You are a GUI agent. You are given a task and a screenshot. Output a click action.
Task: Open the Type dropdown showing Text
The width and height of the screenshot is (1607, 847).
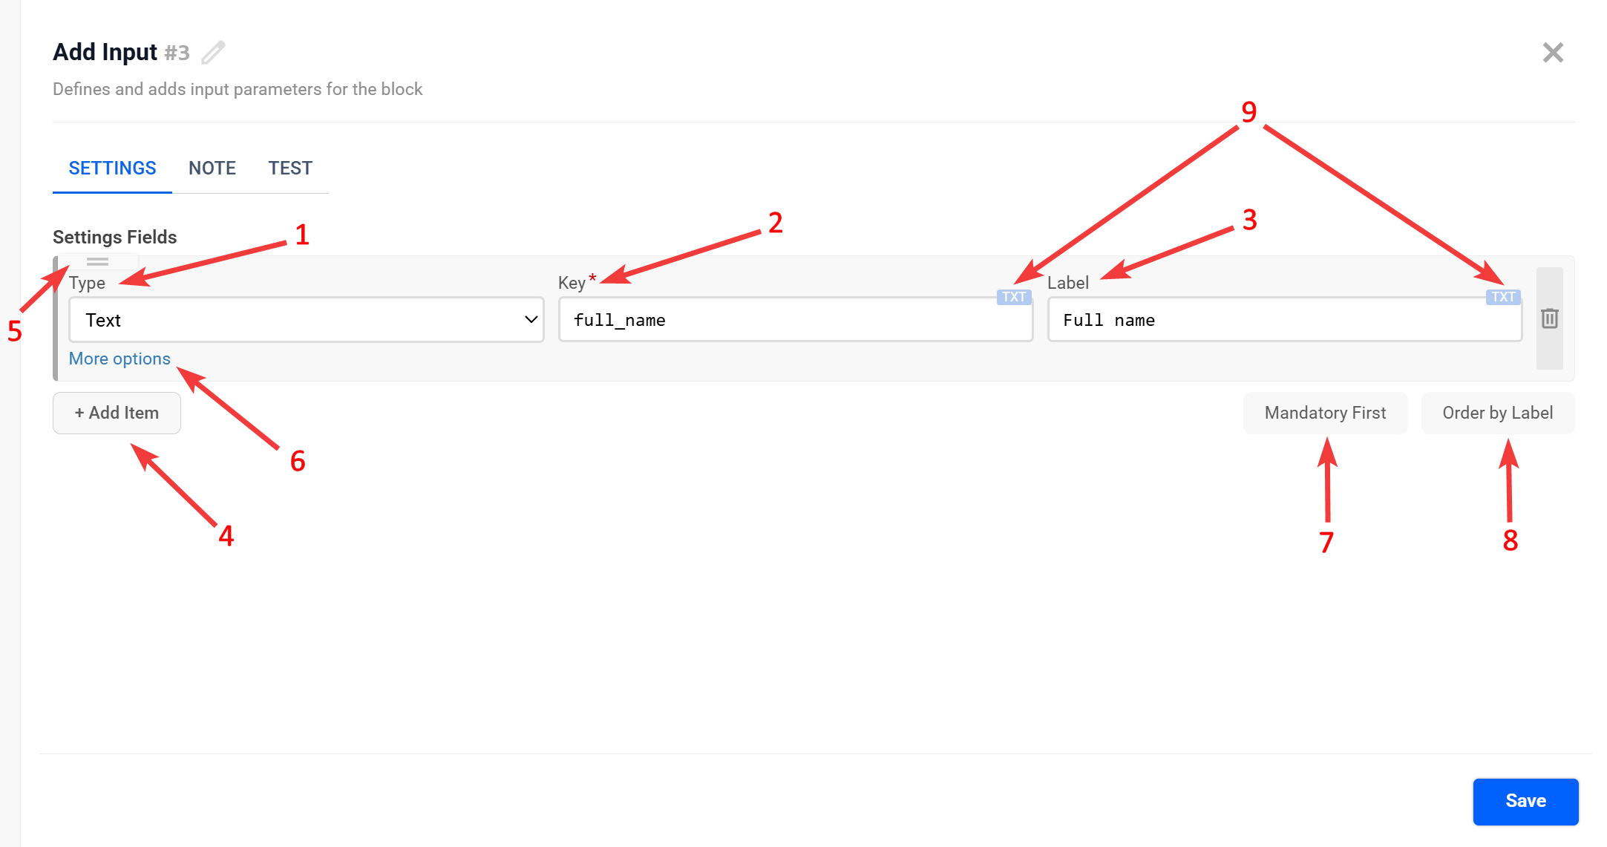coord(297,320)
